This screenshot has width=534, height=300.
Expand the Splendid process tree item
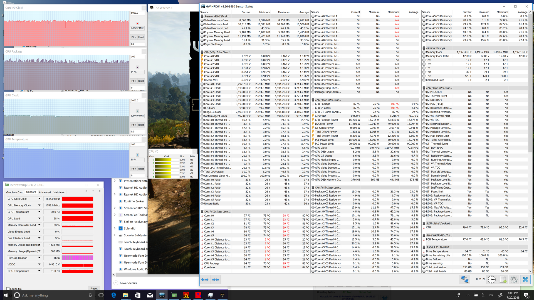[x=115, y=228]
